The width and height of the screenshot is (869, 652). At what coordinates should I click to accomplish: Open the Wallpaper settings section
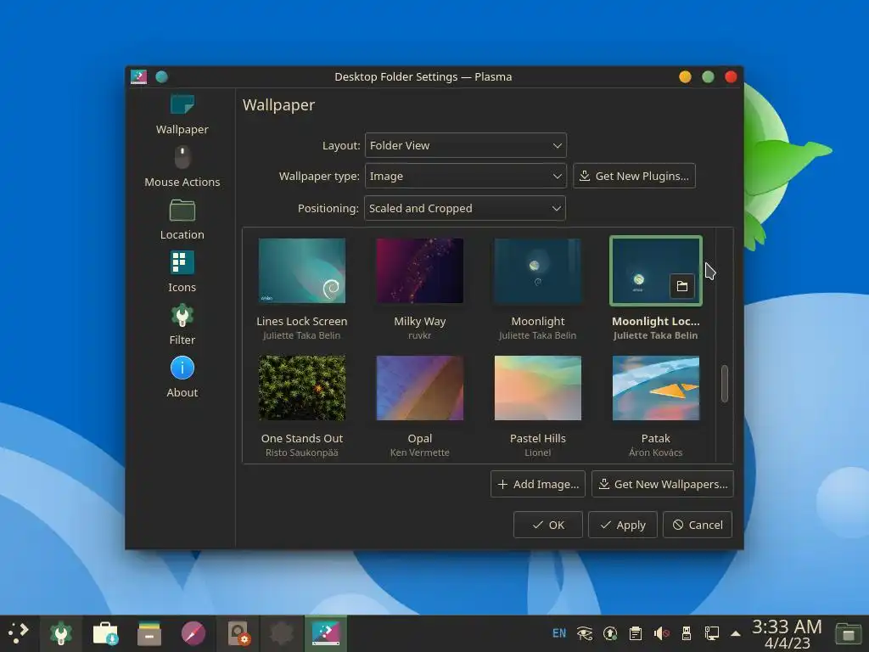(182, 115)
